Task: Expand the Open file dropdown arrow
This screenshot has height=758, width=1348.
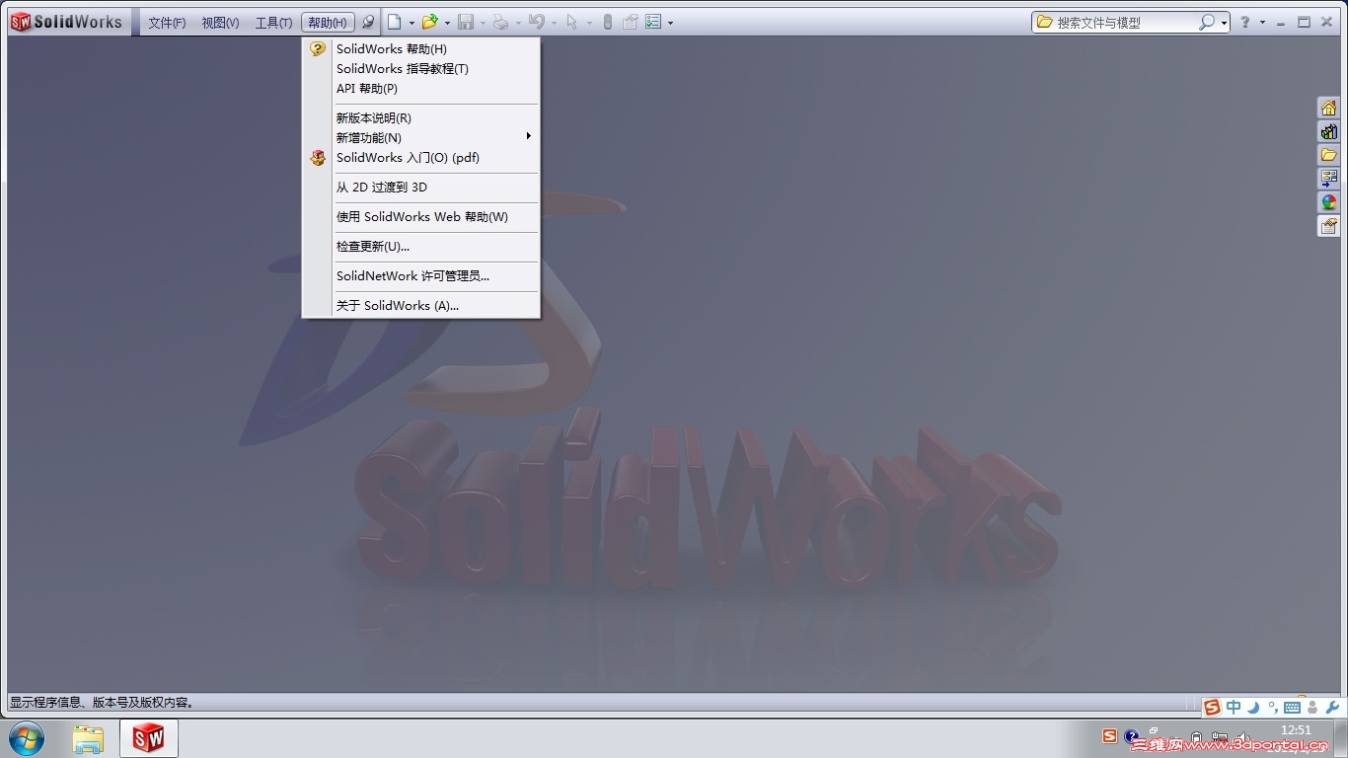Action: click(447, 23)
